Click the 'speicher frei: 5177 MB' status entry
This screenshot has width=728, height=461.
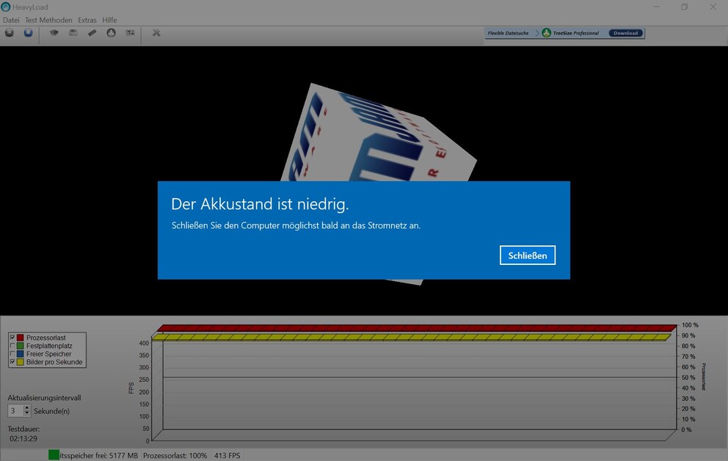(x=99, y=455)
